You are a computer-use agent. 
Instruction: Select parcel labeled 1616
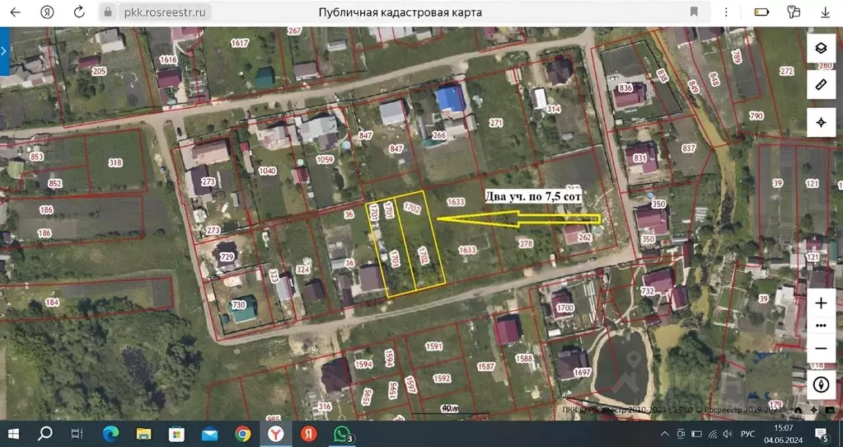click(x=169, y=59)
